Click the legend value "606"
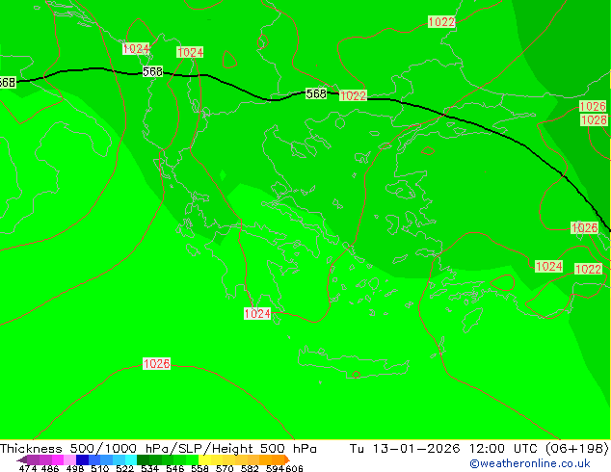Image resolution: width=611 pixels, height=472 pixels. pyautogui.click(x=294, y=468)
